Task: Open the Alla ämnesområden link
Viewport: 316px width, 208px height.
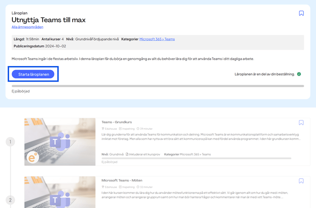Action: point(27,27)
